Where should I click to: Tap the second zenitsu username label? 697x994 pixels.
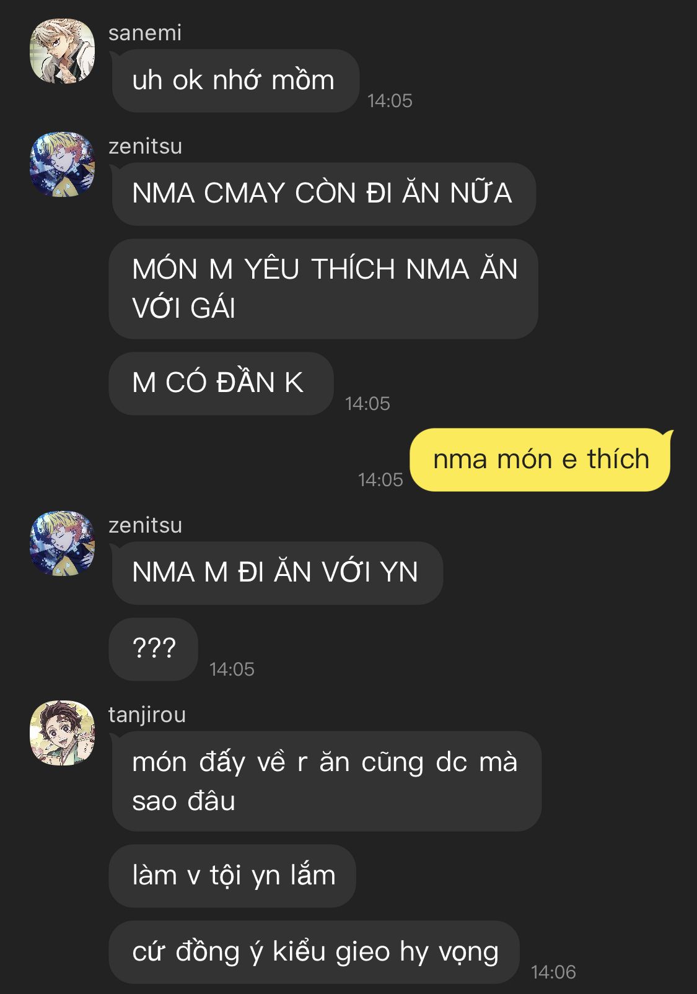click(x=146, y=525)
